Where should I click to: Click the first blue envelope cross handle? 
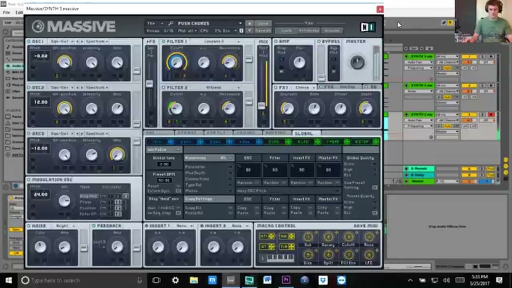(170, 142)
